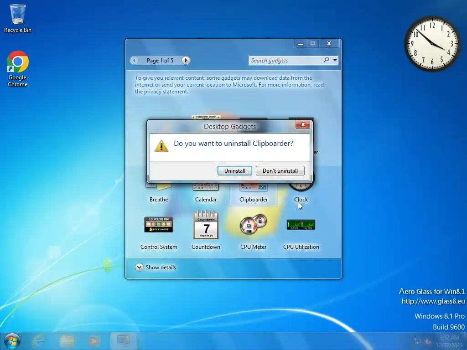The image size is (467, 350).
Task: Click the network tray icon
Action: [x=417, y=342]
